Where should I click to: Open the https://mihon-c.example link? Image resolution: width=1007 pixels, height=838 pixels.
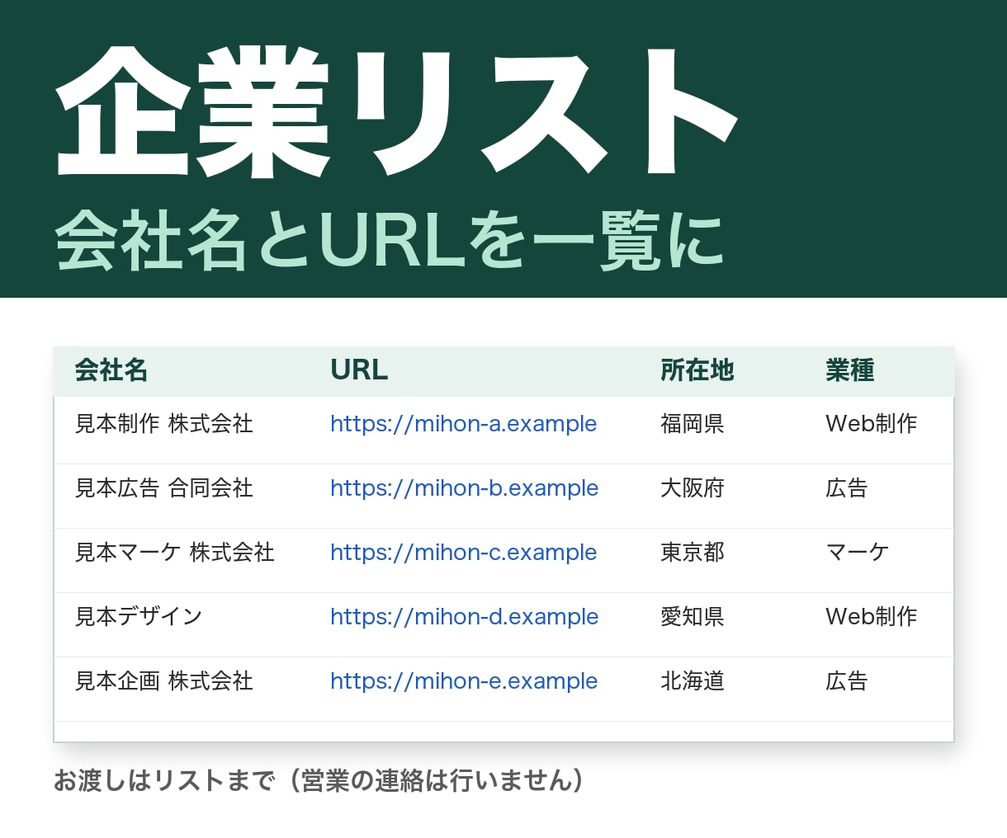pos(463,553)
